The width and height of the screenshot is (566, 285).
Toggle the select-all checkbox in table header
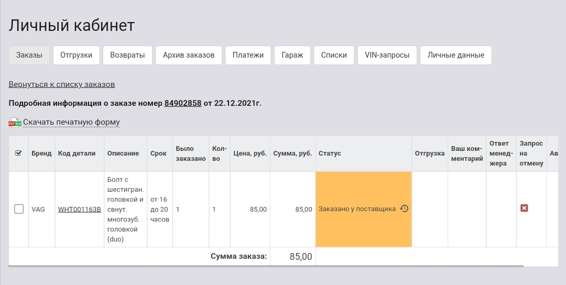(19, 153)
